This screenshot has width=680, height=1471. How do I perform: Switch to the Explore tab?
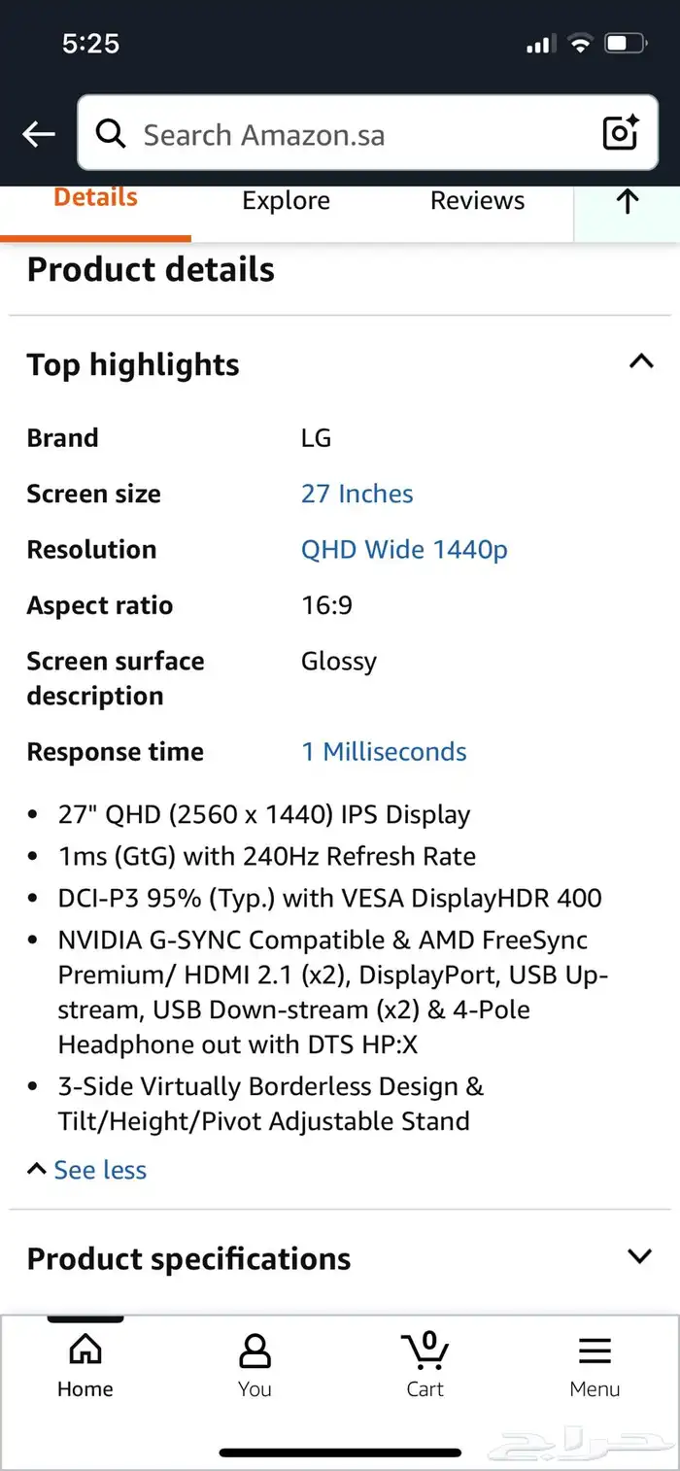click(x=286, y=200)
